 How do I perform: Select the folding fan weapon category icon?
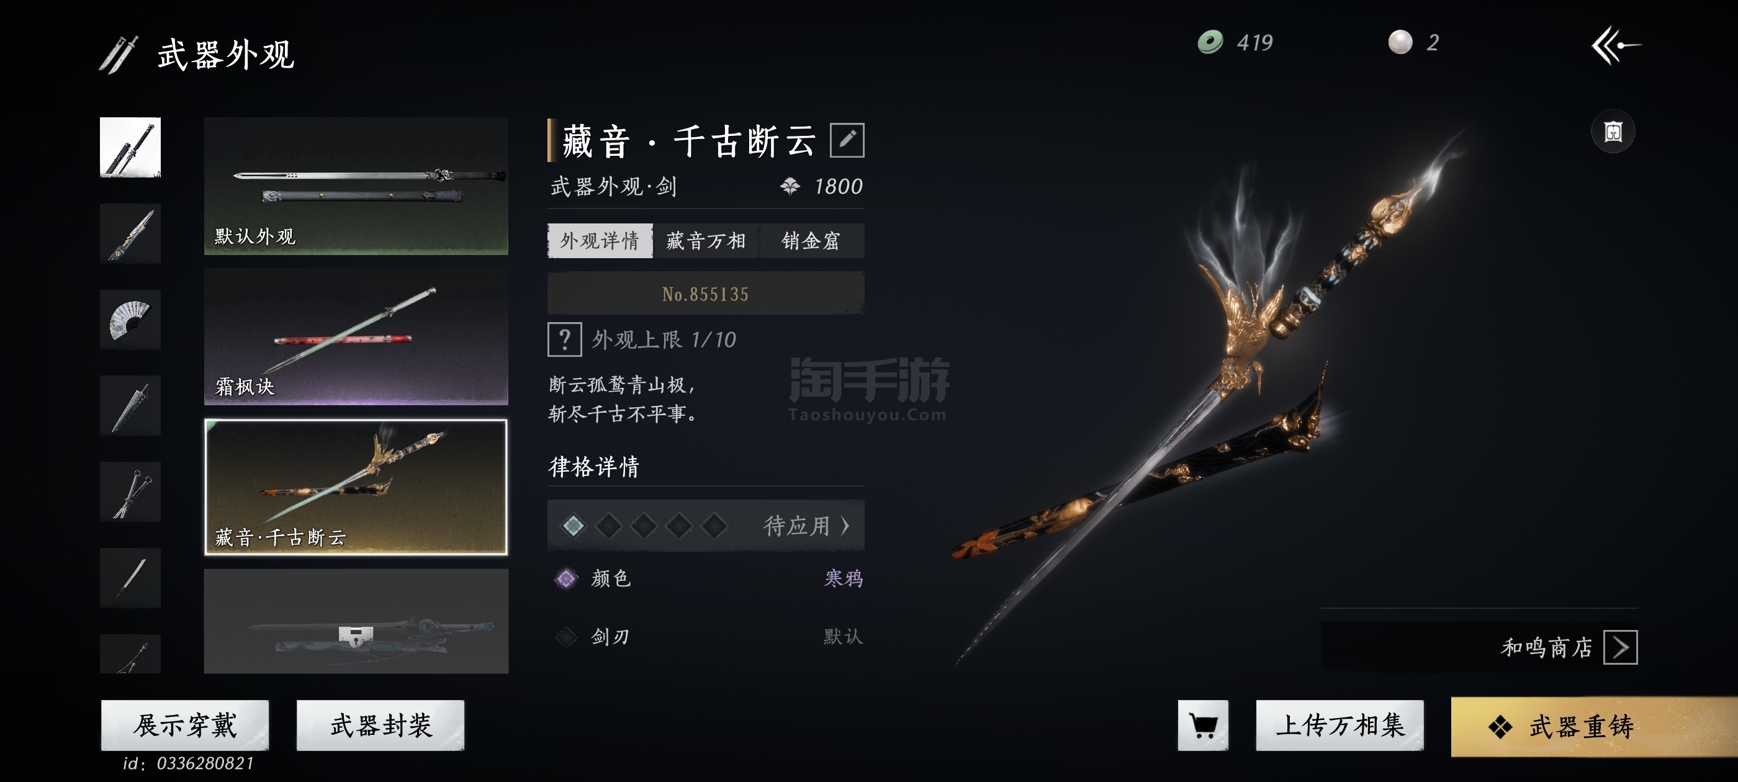pyautogui.click(x=130, y=319)
